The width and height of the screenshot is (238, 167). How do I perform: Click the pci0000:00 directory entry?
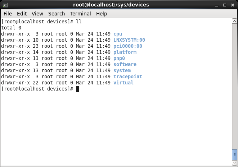tap(128, 46)
